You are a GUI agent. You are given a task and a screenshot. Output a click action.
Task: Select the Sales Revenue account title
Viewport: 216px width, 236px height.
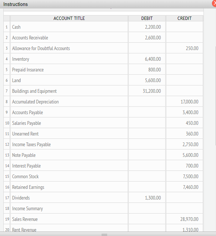[25, 219]
